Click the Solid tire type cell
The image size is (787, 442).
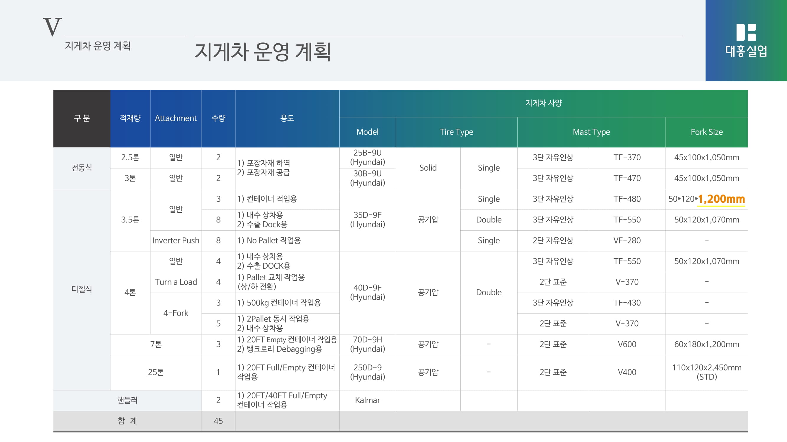tap(428, 168)
